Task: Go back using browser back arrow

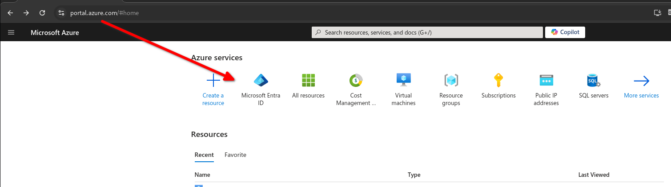Action: pos(10,13)
